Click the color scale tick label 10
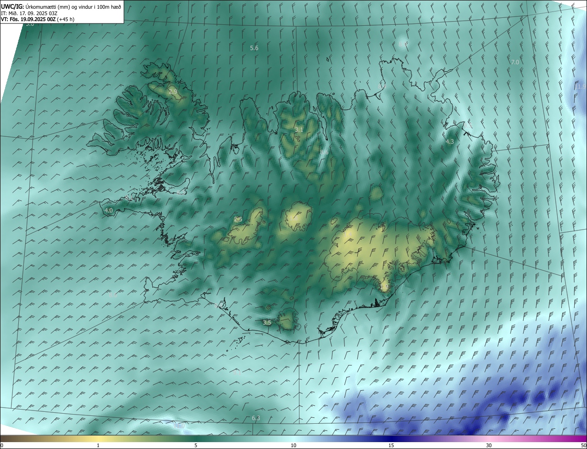Image resolution: width=587 pixels, height=449 pixels. tap(293, 445)
